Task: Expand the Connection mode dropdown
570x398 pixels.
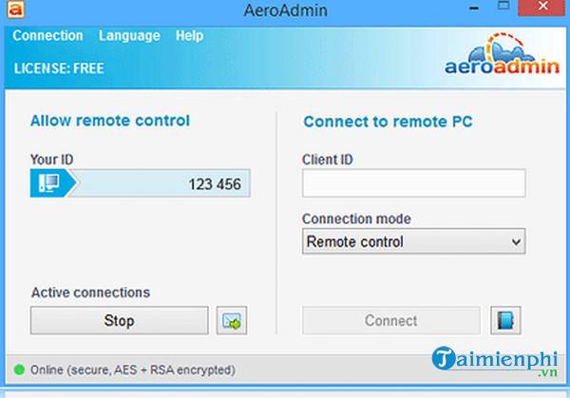Action: click(x=413, y=241)
